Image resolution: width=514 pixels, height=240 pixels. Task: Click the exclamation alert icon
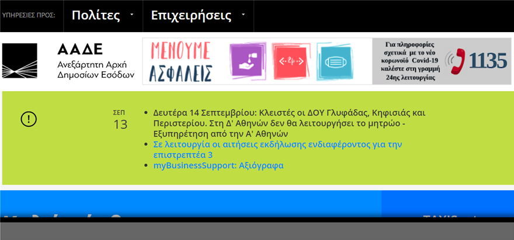point(29,119)
